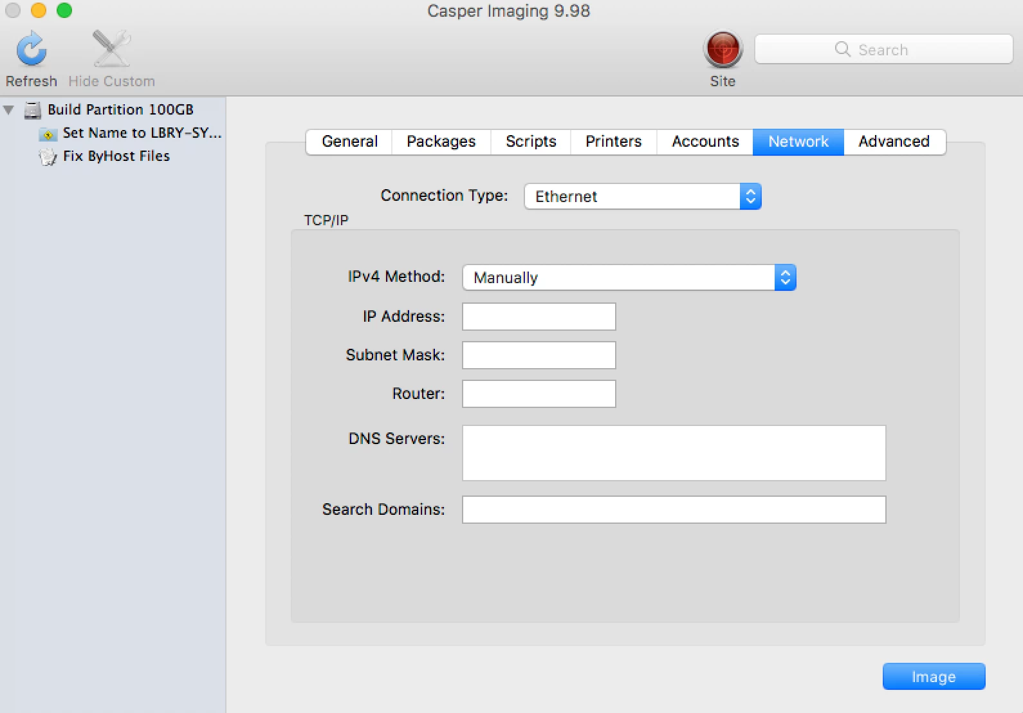The width and height of the screenshot is (1023, 713).
Task: Switch to the Packages tab
Action: point(441,142)
